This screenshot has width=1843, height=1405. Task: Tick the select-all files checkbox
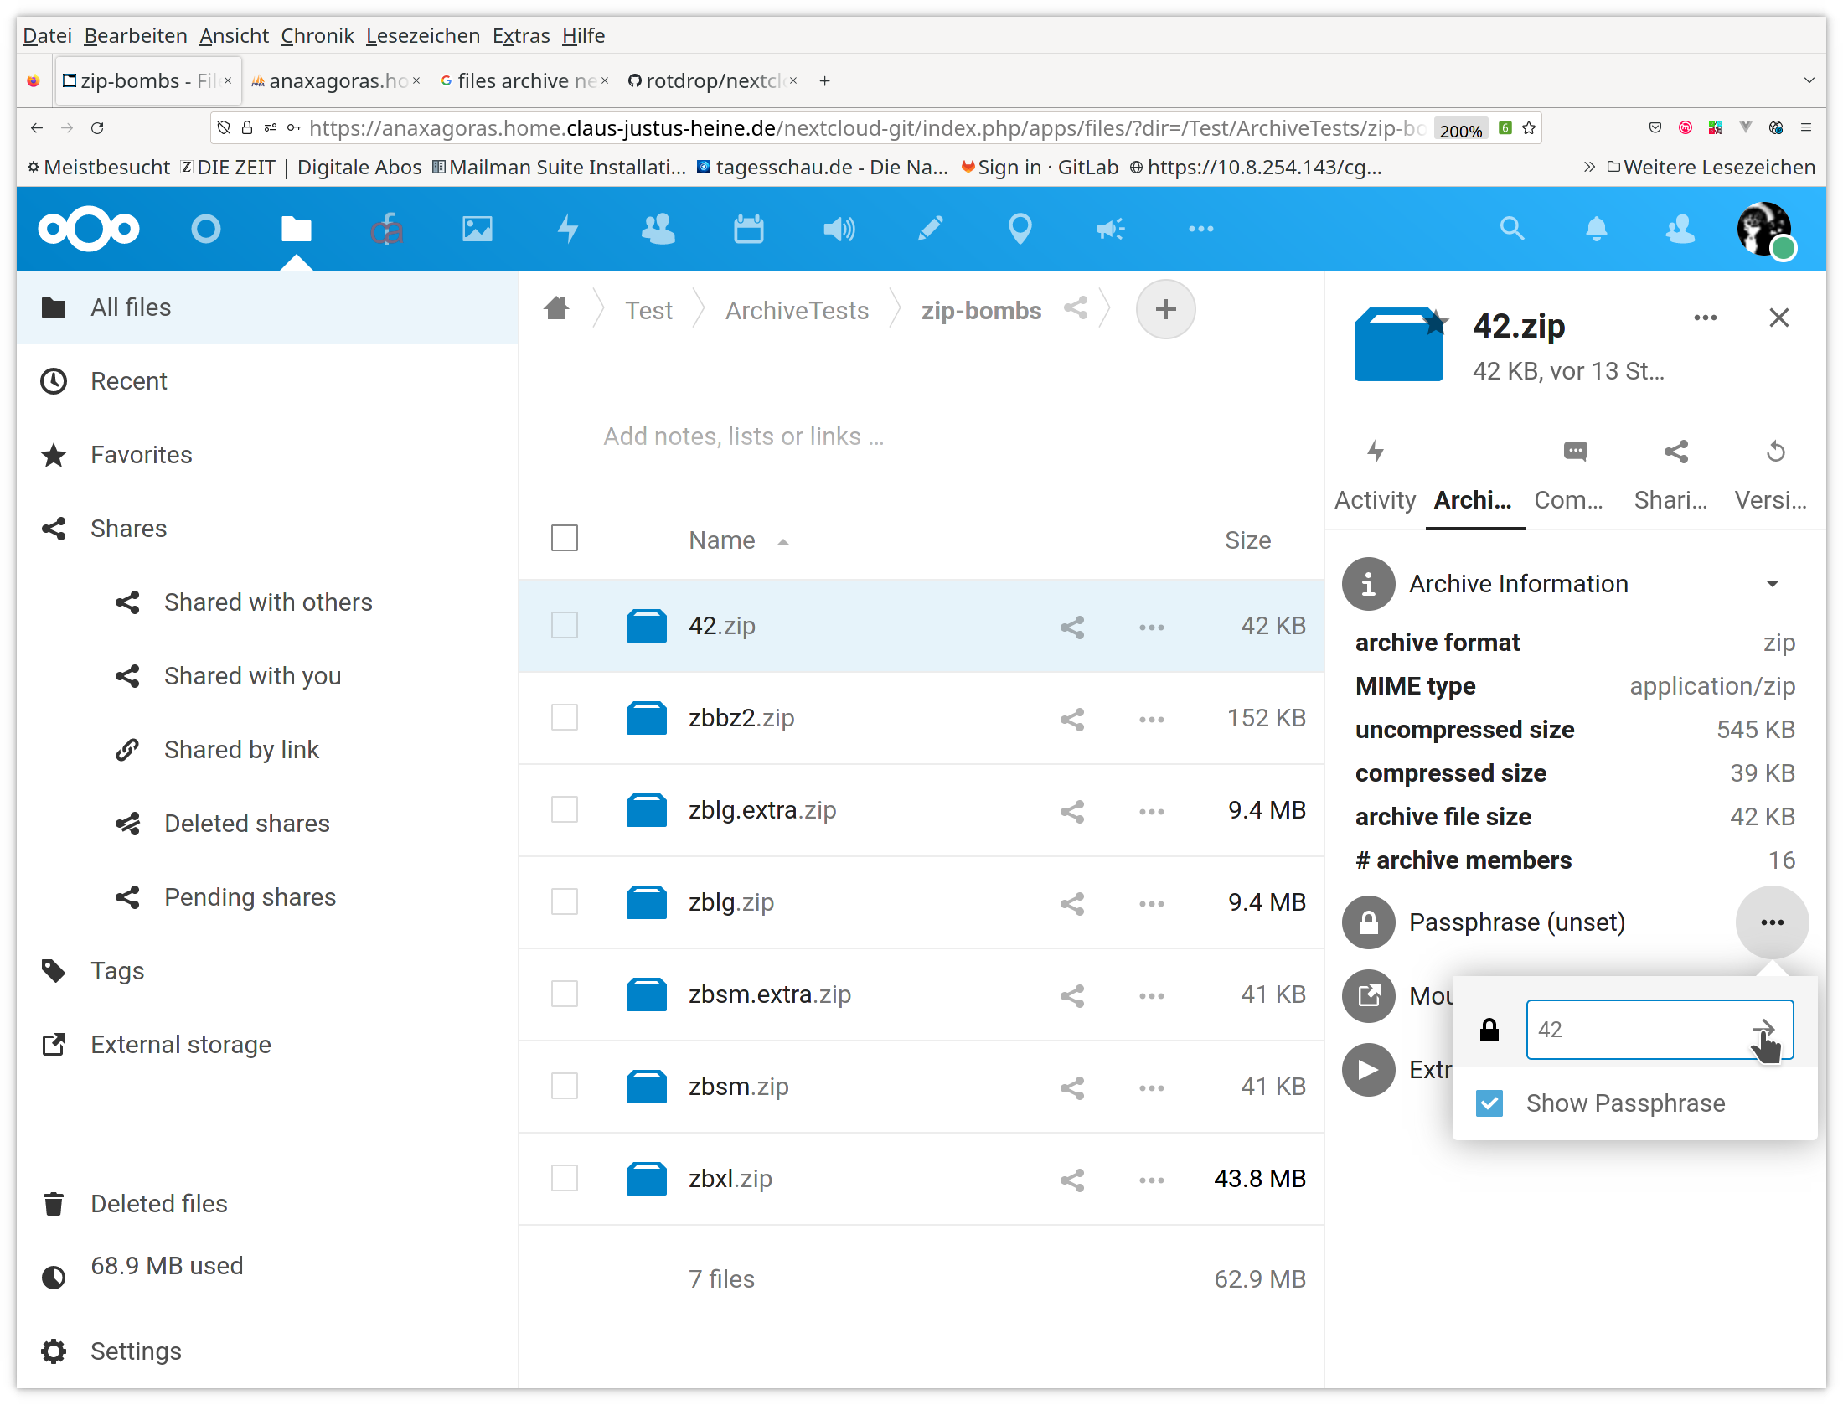[565, 539]
